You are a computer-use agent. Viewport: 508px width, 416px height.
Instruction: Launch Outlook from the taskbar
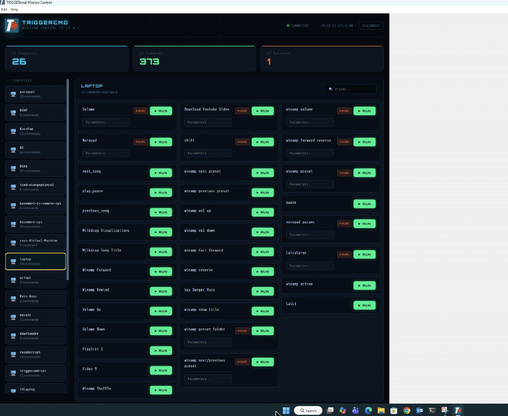pyautogui.click(x=420, y=410)
